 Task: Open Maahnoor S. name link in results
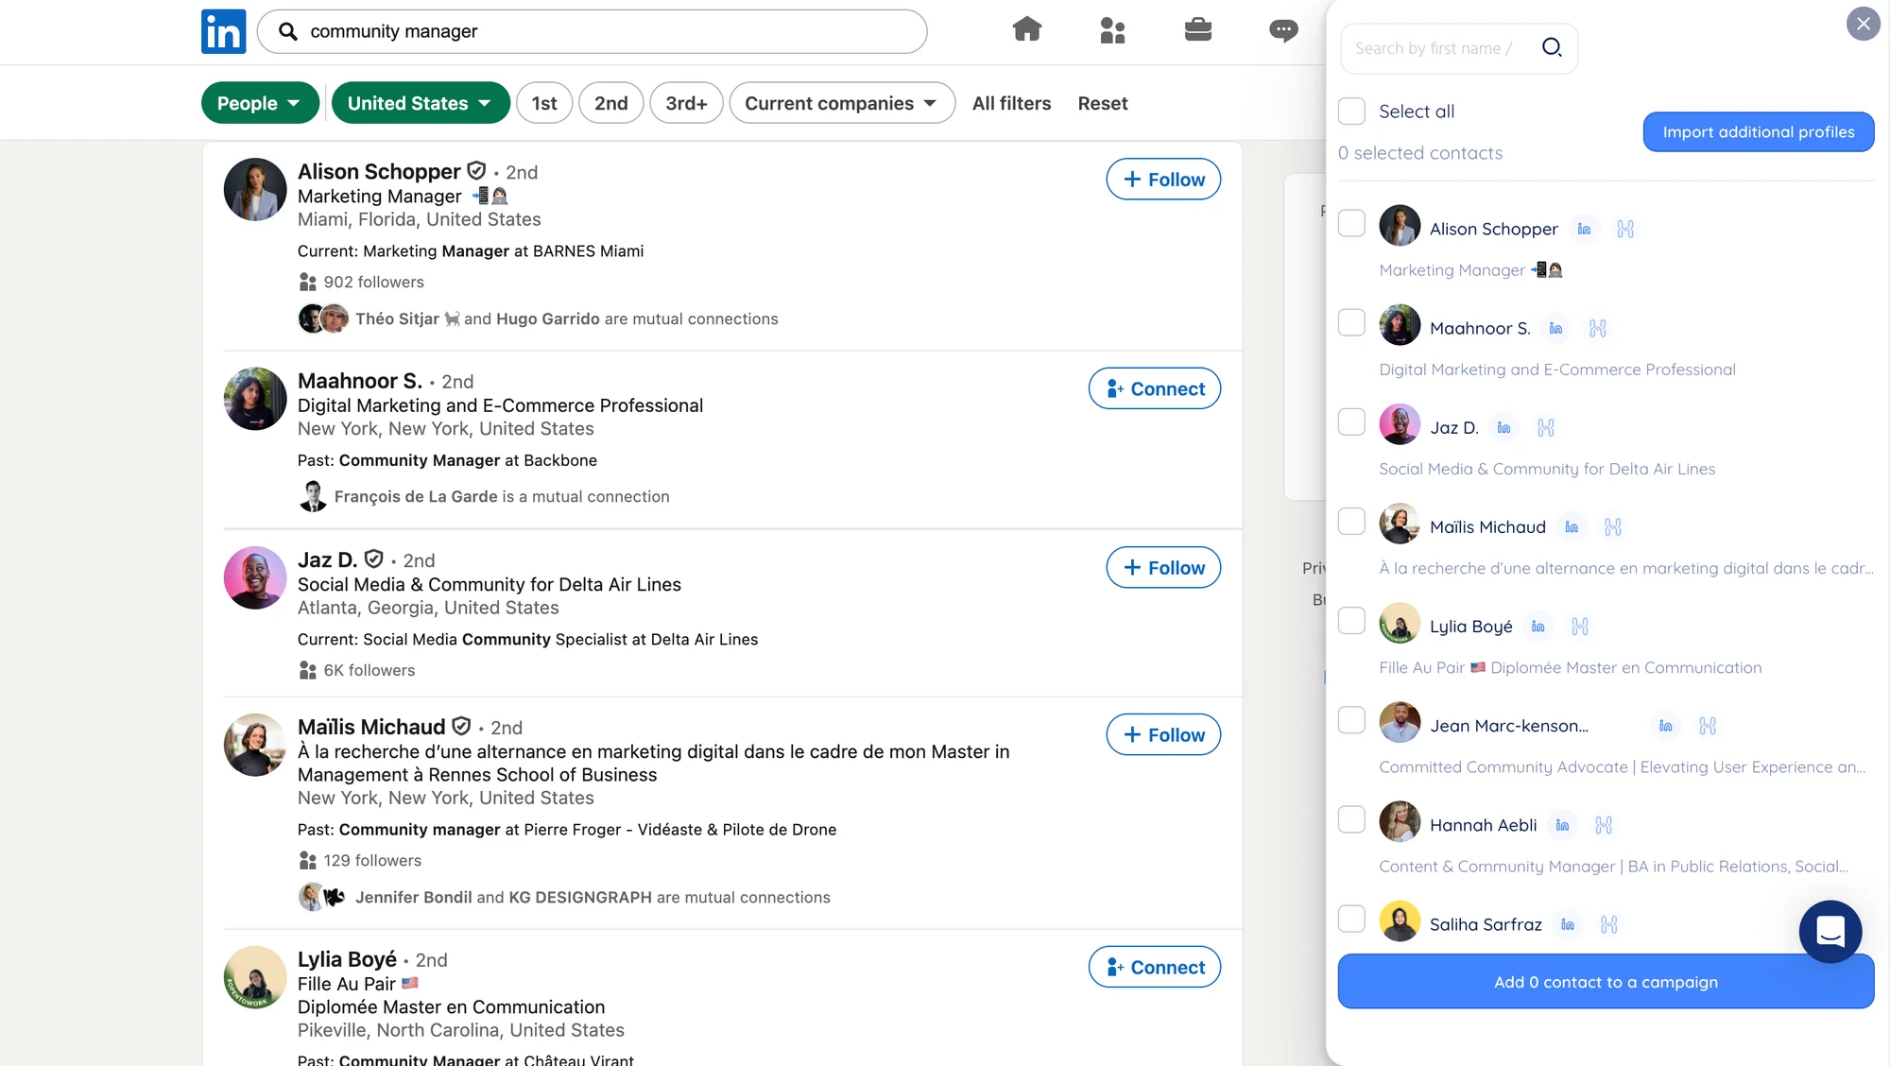pos(360,381)
